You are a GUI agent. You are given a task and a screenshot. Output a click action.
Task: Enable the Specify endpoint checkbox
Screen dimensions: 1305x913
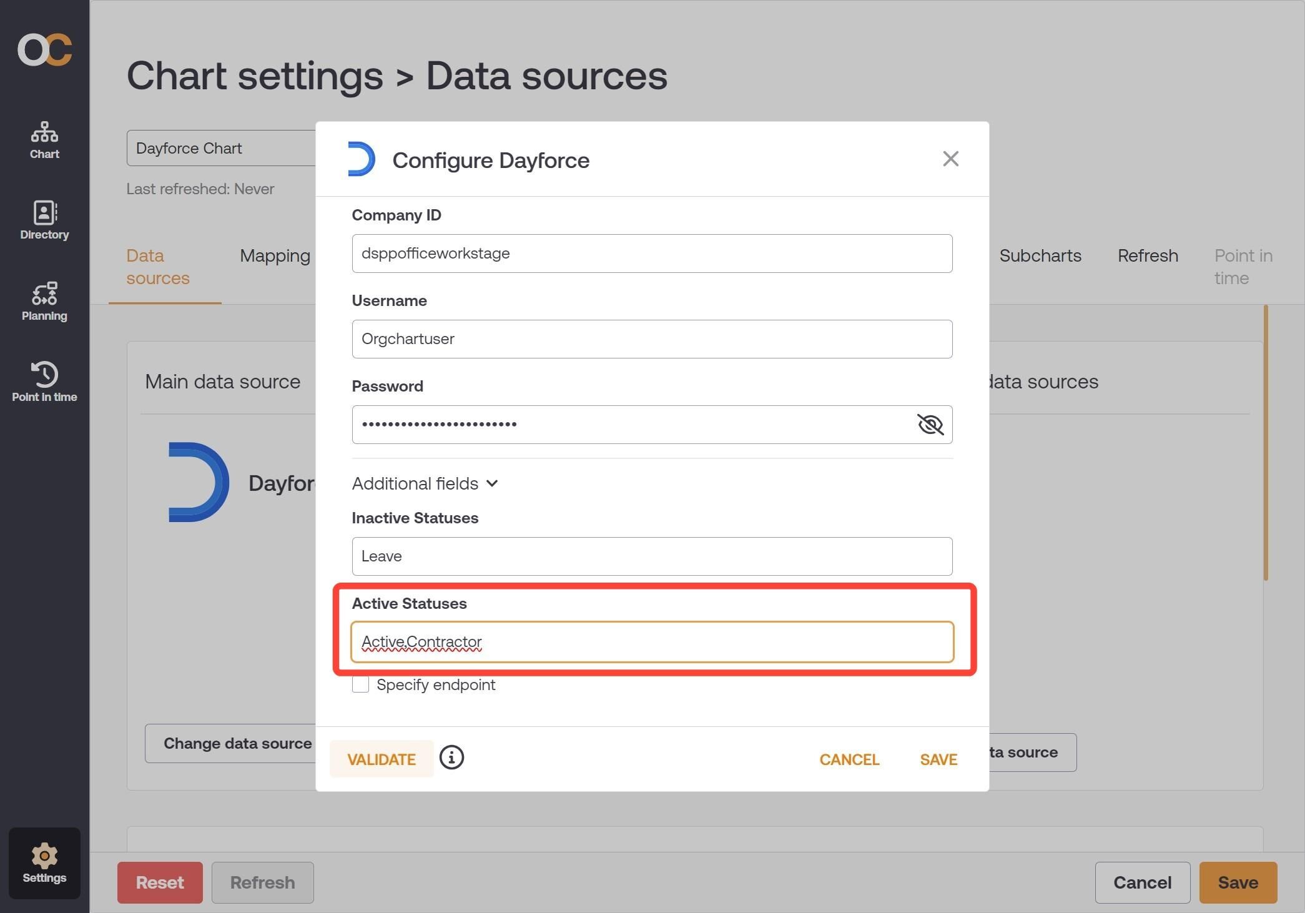360,684
